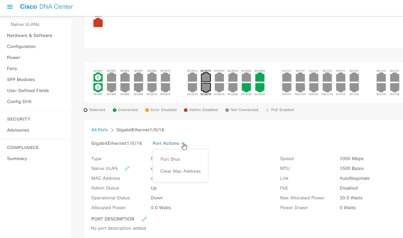Select uplink port Te1/1/4
The image size is (403, 238).
pos(354,88)
